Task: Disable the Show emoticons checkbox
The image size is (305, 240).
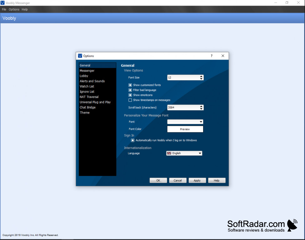Action: (130, 95)
